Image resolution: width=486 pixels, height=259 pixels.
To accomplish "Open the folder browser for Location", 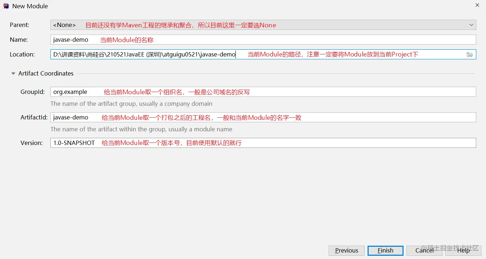I will pyautogui.click(x=470, y=54).
